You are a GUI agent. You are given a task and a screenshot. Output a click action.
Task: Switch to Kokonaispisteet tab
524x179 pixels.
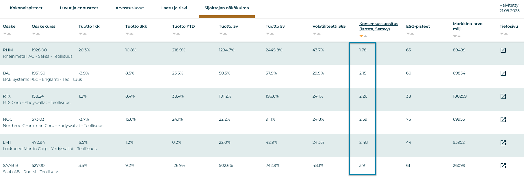pyautogui.click(x=26, y=8)
